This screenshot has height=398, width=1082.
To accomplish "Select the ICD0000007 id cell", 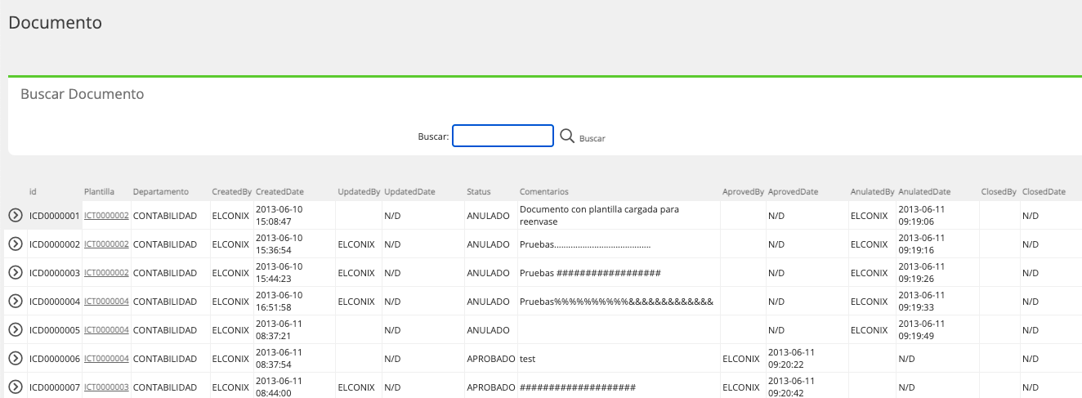I will pos(55,387).
